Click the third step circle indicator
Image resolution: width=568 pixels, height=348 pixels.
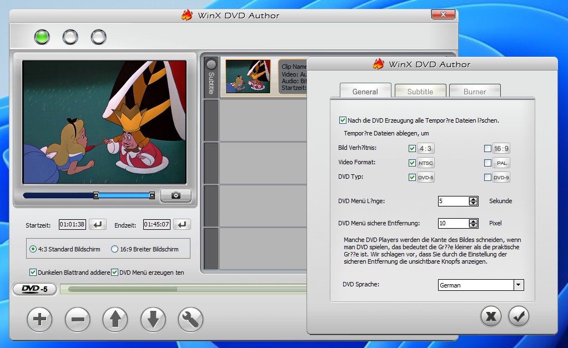coord(98,37)
